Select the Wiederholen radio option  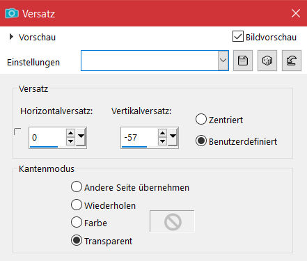(x=77, y=205)
